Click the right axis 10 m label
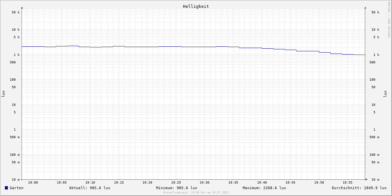Screen dimensions: 392x196 375,180
